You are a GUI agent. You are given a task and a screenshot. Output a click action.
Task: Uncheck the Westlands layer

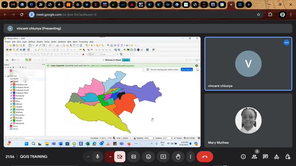(11, 124)
